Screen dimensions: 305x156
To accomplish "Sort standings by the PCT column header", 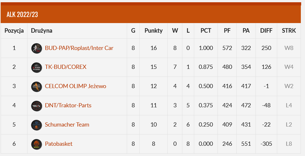I will [x=206, y=31].
